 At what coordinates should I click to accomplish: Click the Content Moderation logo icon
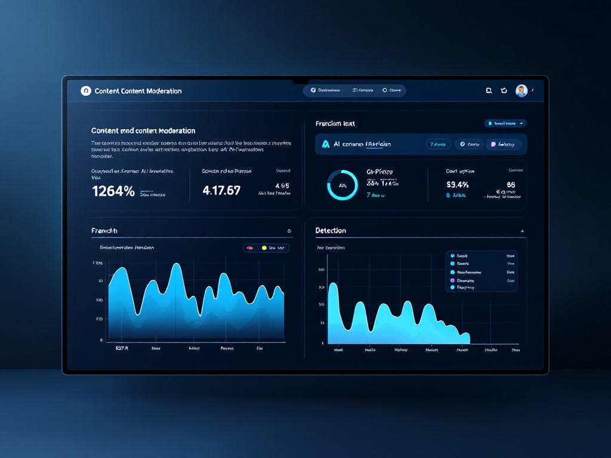click(x=86, y=91)
